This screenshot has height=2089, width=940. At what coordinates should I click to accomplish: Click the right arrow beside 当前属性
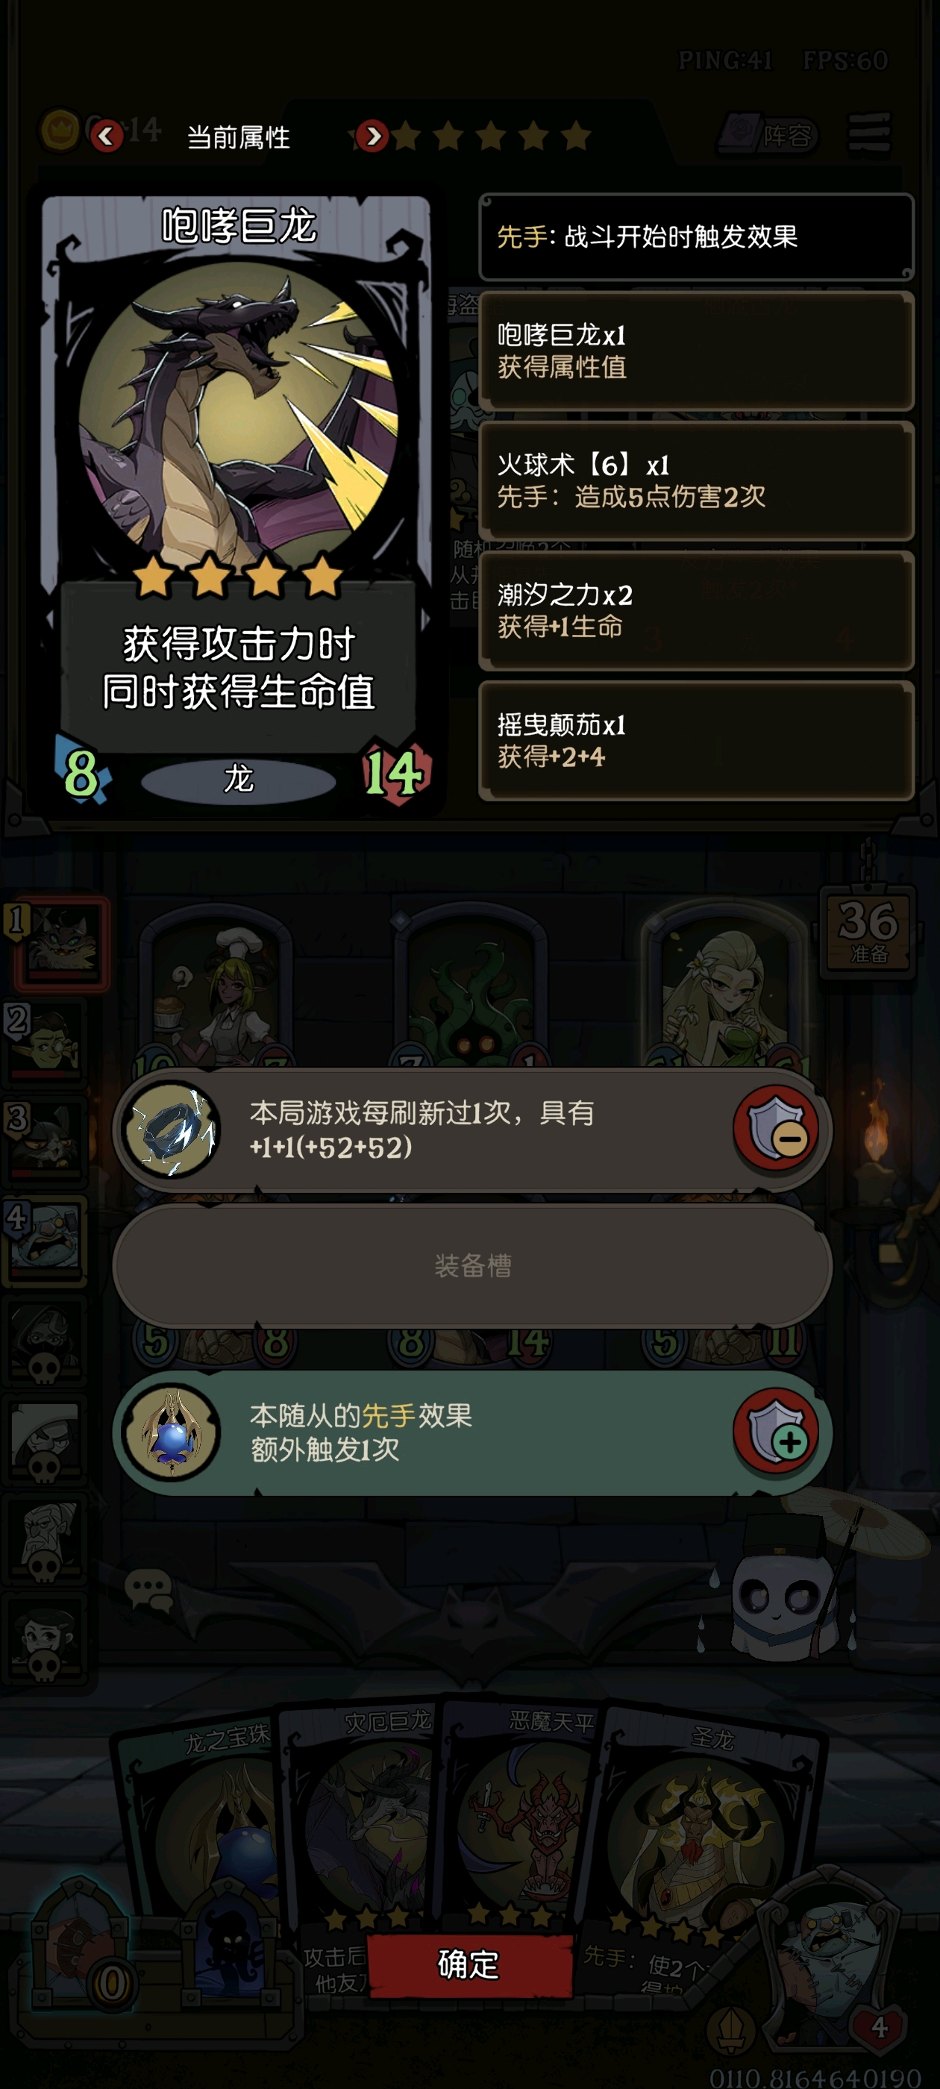click(372, 137)
